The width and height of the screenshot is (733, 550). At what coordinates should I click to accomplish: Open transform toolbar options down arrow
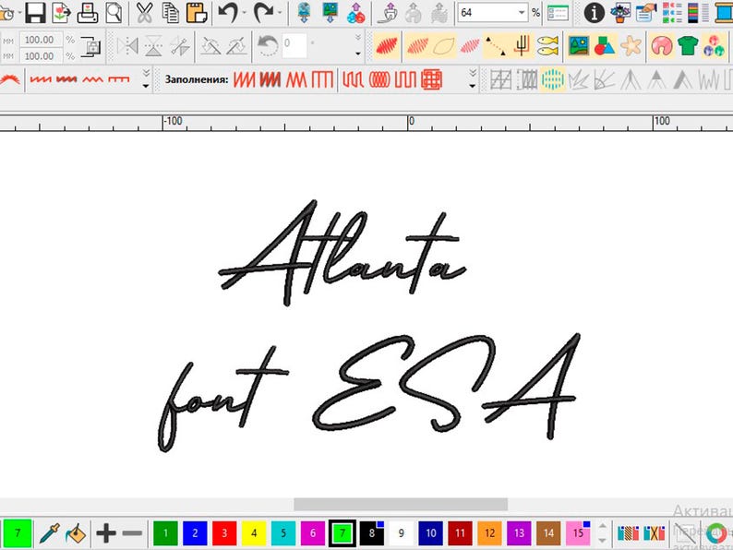[358, 54]
